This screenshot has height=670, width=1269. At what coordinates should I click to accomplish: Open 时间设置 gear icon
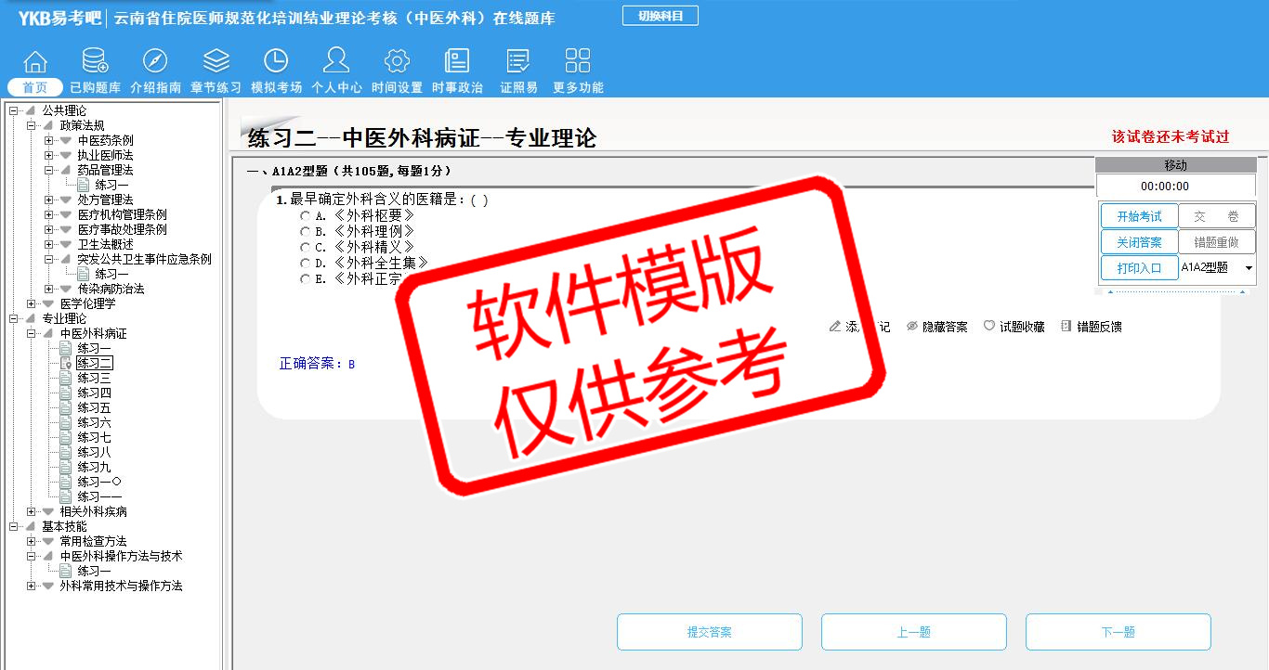pyautogui.click(x=397, y=63)
